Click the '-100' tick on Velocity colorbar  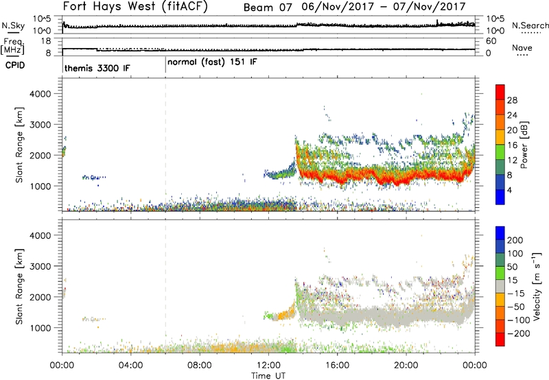coord(518,320)
